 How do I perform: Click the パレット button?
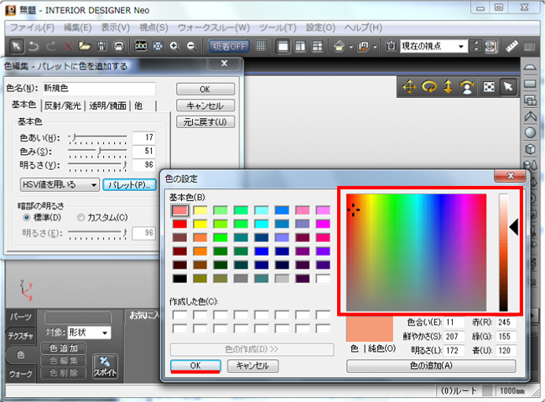click(131, 184)
